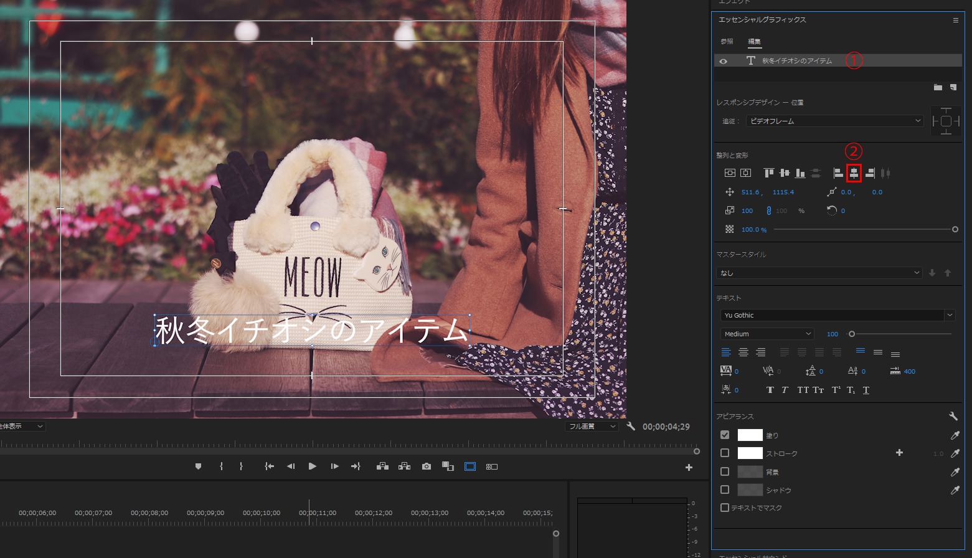Click the Add Marker icon
This screenshot has height=558, width=972.
click(x=198, y=466)
